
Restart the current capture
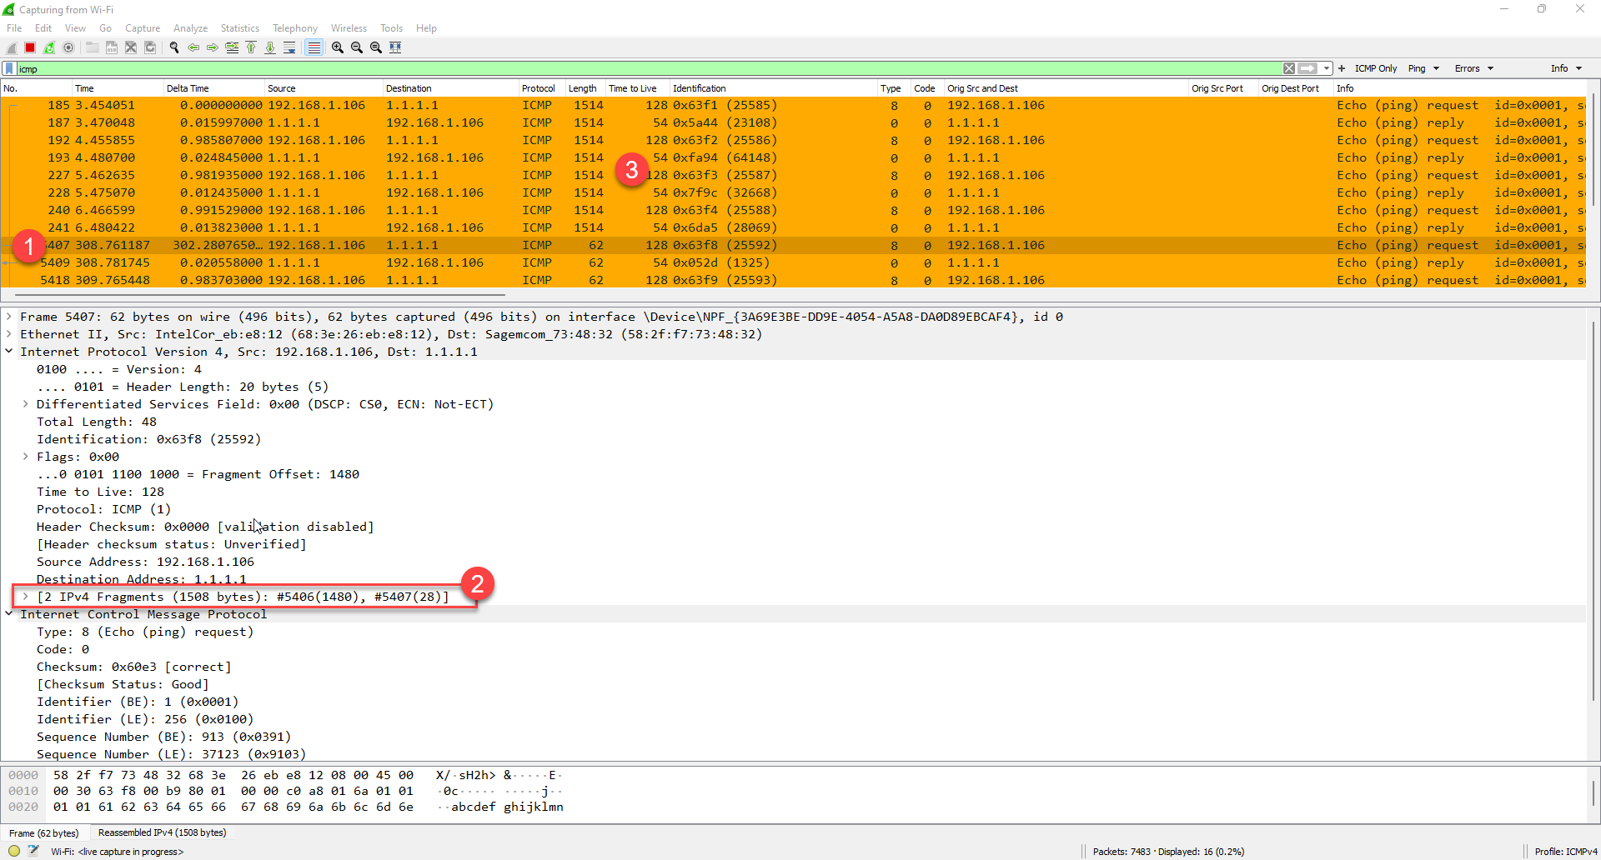click(49, 47)
